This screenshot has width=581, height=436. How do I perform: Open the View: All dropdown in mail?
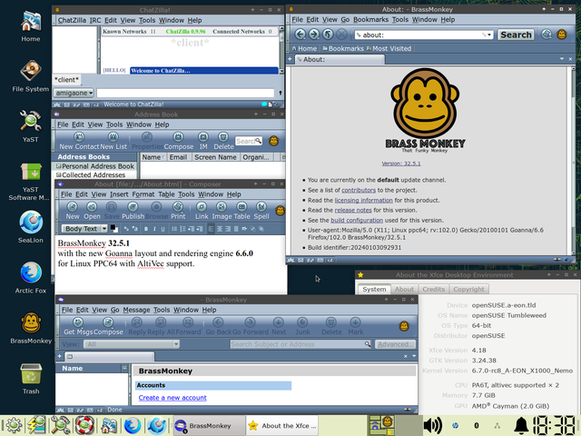click(132, 344)
